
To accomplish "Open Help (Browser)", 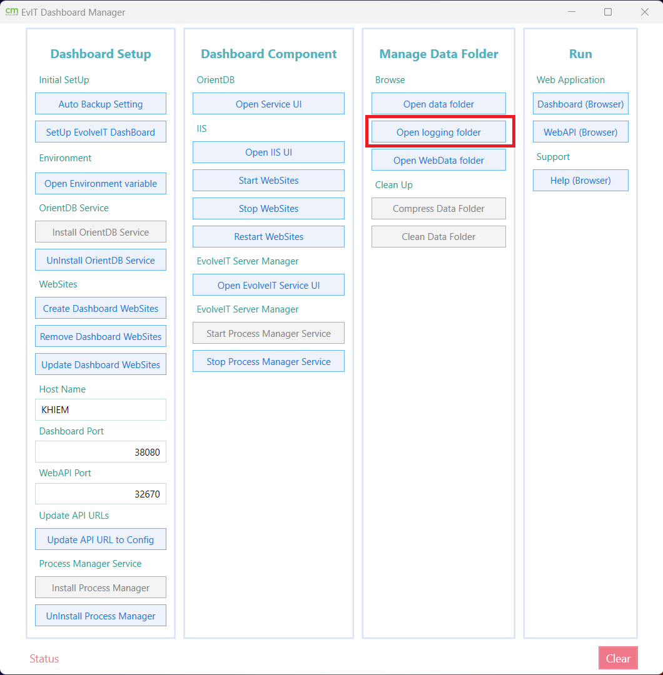I will [580, 181].
